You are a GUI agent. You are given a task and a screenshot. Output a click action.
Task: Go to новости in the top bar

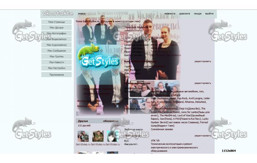pyautogui.click(x=170, y=14)
